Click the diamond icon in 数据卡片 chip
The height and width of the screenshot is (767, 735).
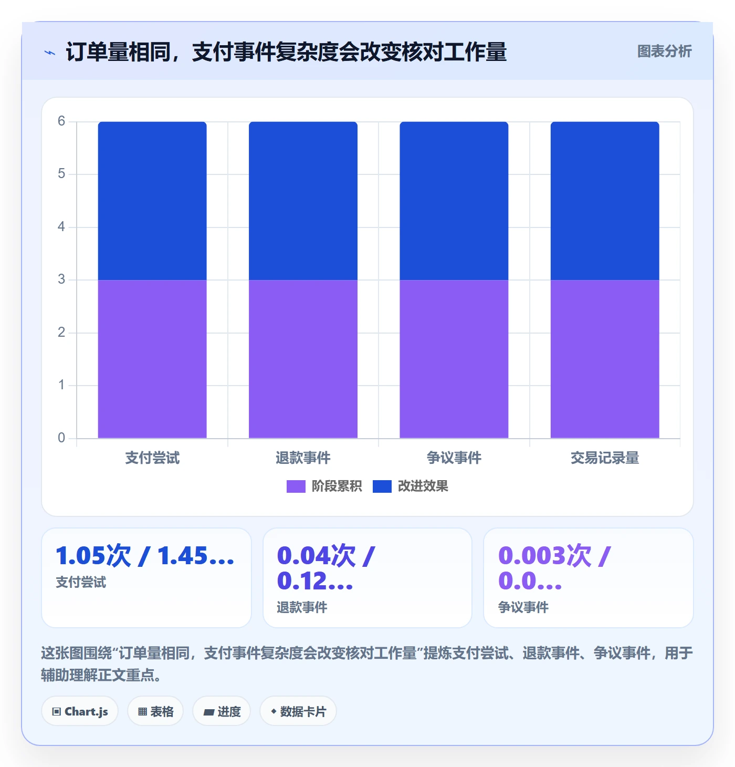click(274, 711)
